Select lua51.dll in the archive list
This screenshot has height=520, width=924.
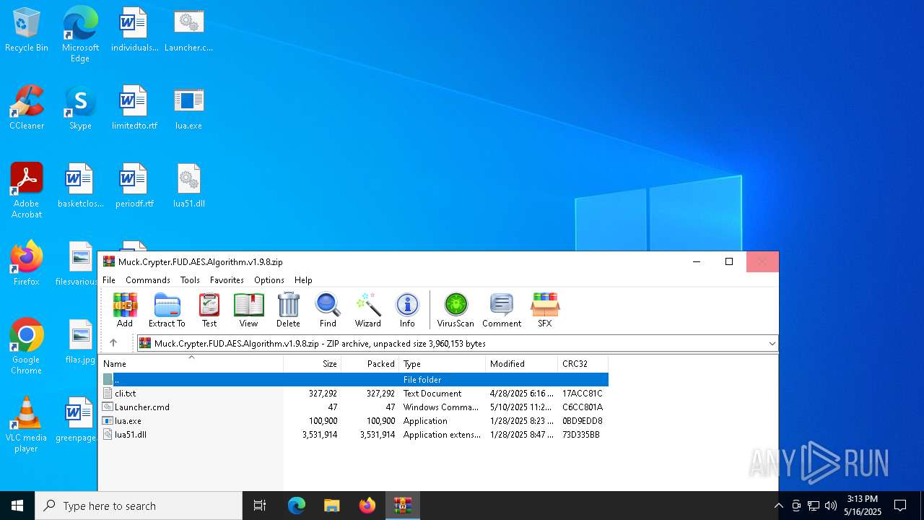point(354,435)
